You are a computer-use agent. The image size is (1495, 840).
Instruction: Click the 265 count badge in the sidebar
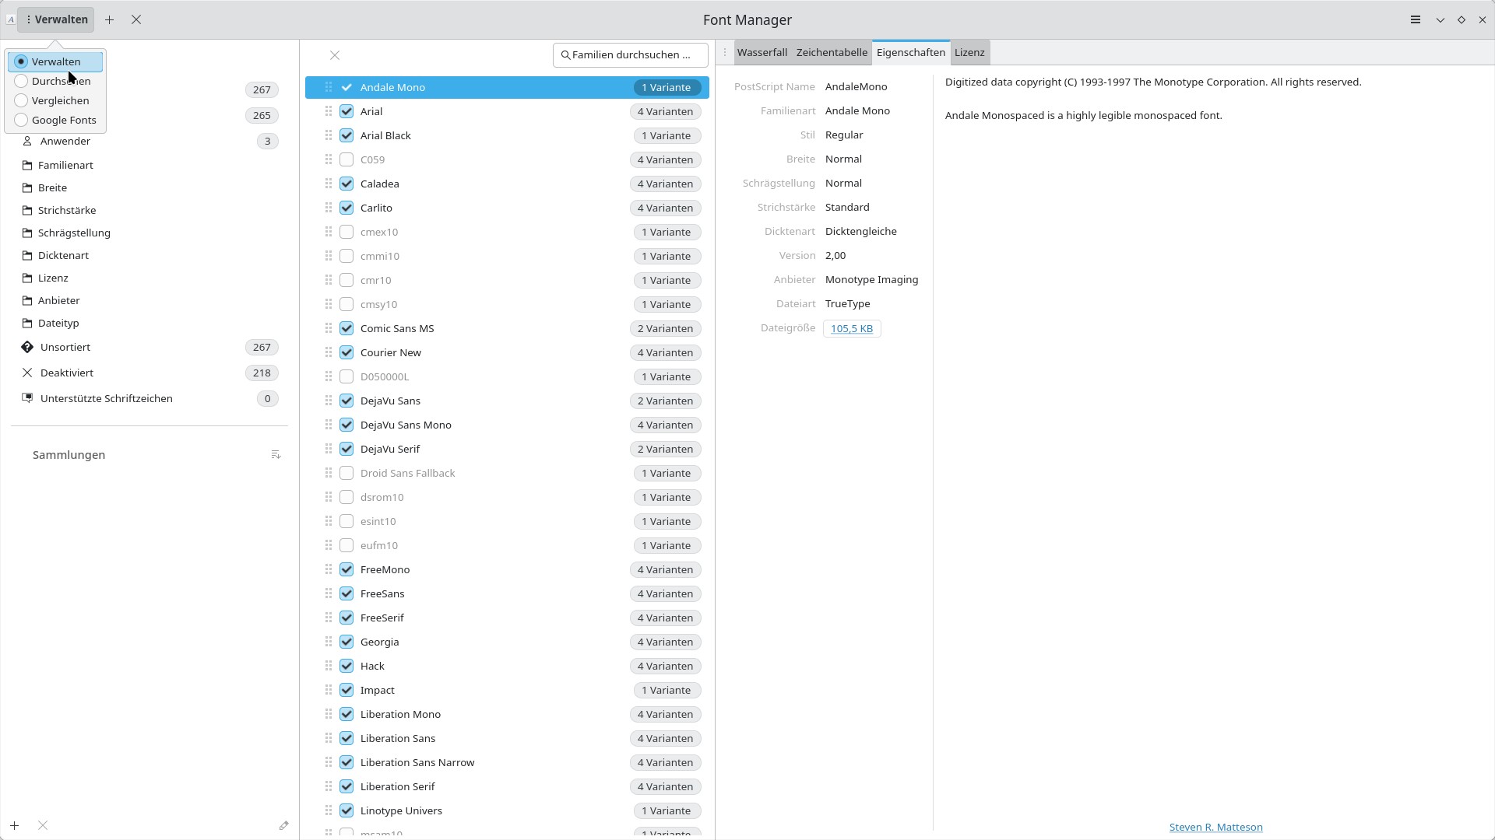click(262, 116)
